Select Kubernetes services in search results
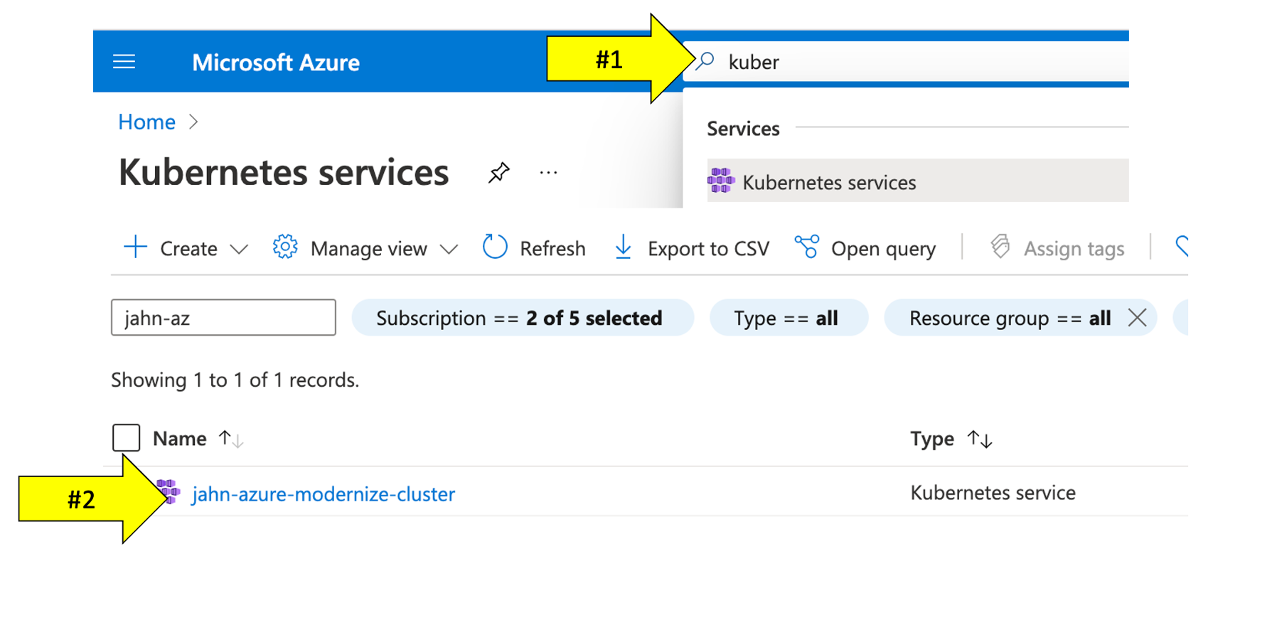This screenshot has height=620, width=1272. [829, 182]
